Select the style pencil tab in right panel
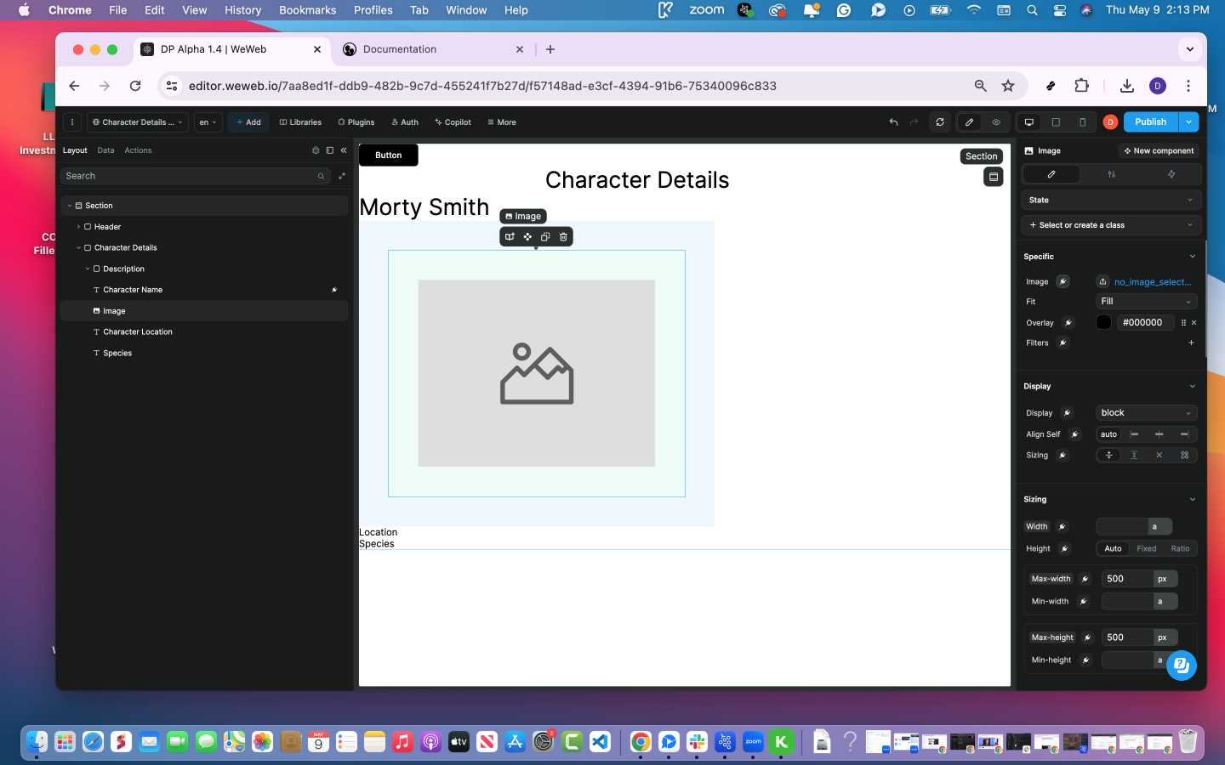Screen dimensions: 1225x765 (1051, 174)
